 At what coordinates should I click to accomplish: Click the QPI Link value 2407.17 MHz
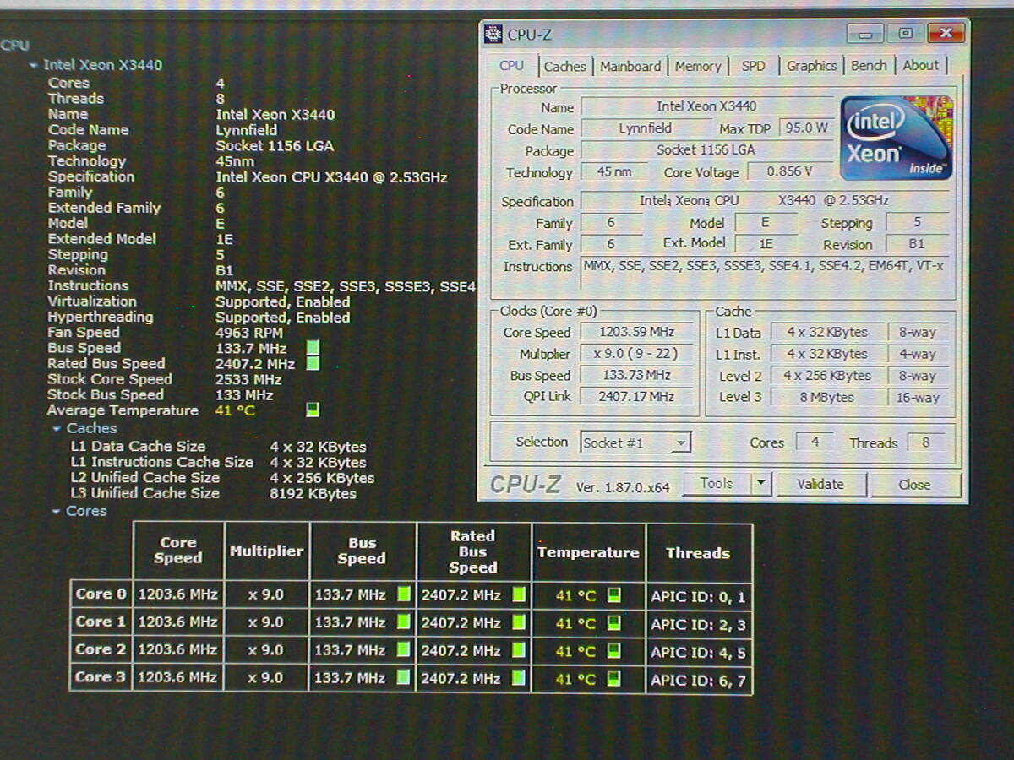637,396
